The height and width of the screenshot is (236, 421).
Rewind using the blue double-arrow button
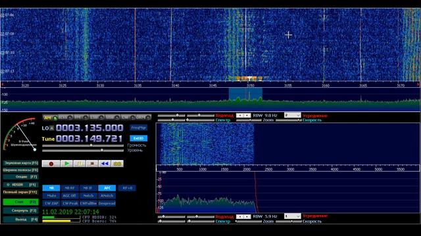[x=105, y=163]
